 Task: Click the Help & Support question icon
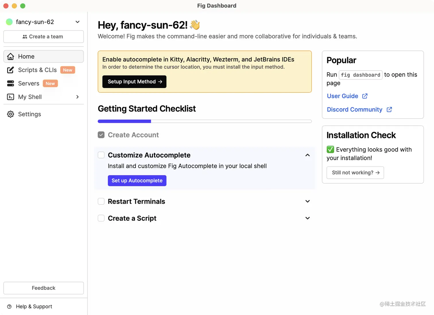click(x=9, y=306)
